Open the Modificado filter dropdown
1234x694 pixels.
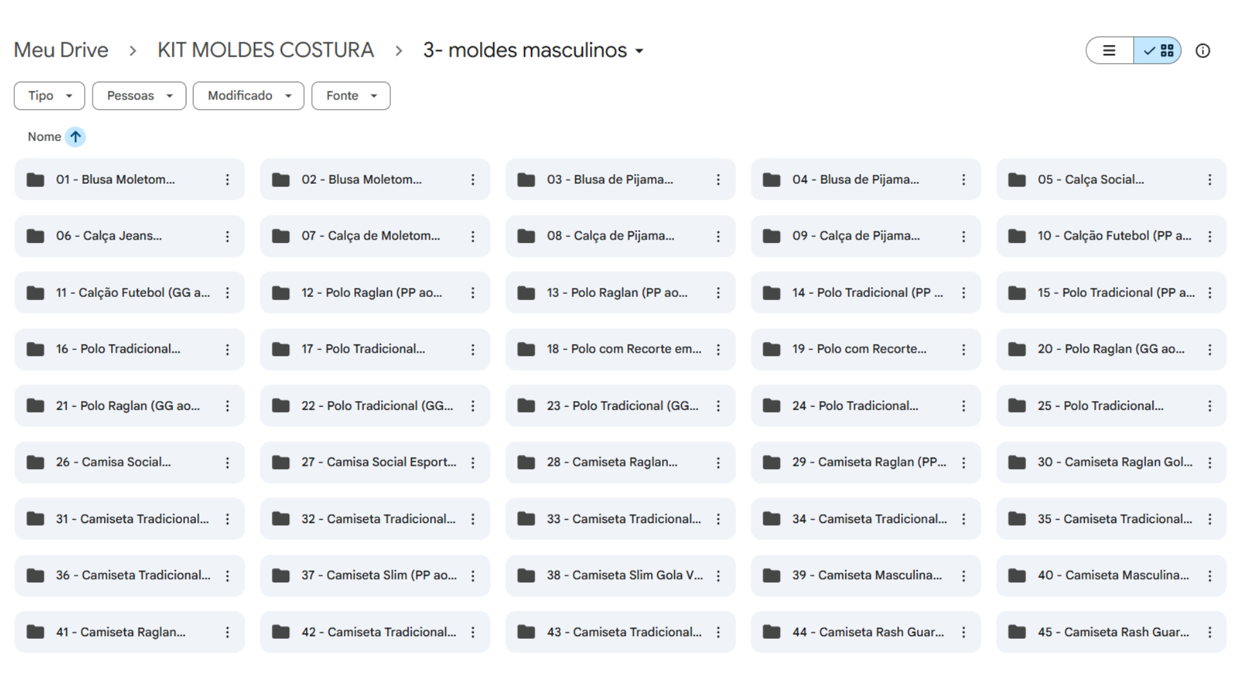(248, 96)
